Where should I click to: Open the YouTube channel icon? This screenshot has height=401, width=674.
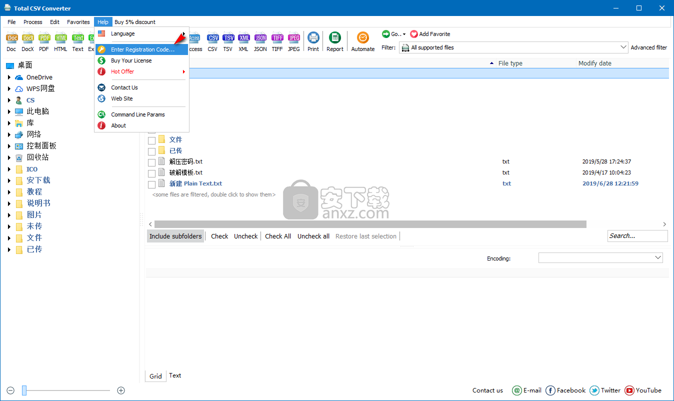(629, 390)
